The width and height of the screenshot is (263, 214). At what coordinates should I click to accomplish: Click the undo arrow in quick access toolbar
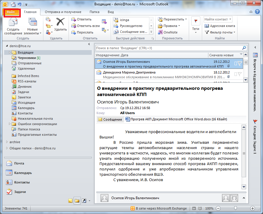(x=20, y=4)
